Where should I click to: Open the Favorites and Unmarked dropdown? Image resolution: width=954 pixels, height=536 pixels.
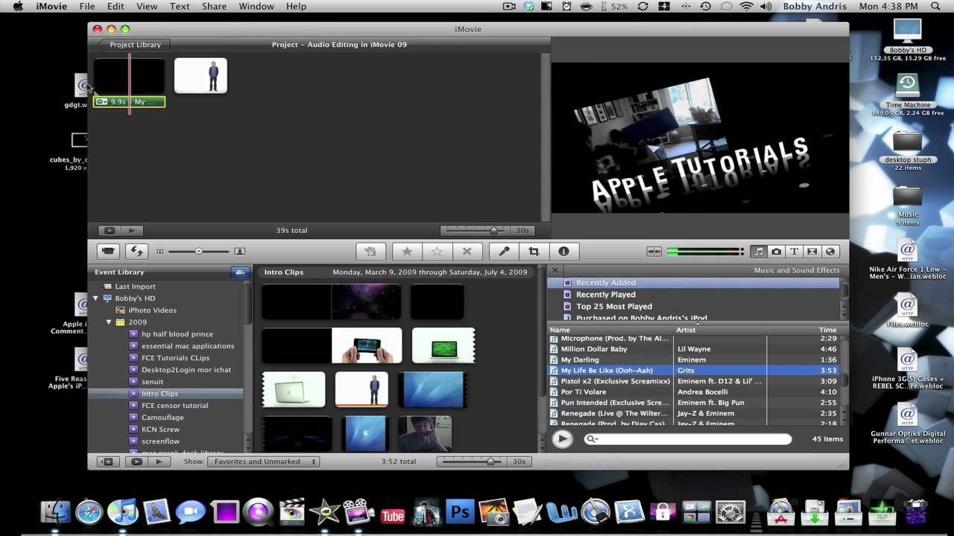pos(263,462)
